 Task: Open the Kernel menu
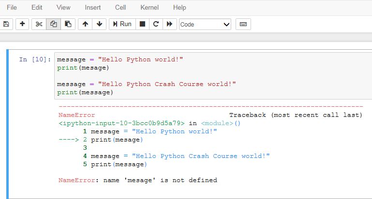(149, 7)
